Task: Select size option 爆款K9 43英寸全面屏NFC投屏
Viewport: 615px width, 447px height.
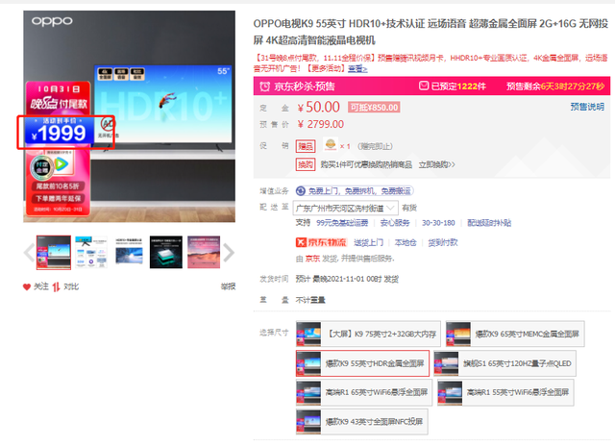Action: tap(362, 421)
